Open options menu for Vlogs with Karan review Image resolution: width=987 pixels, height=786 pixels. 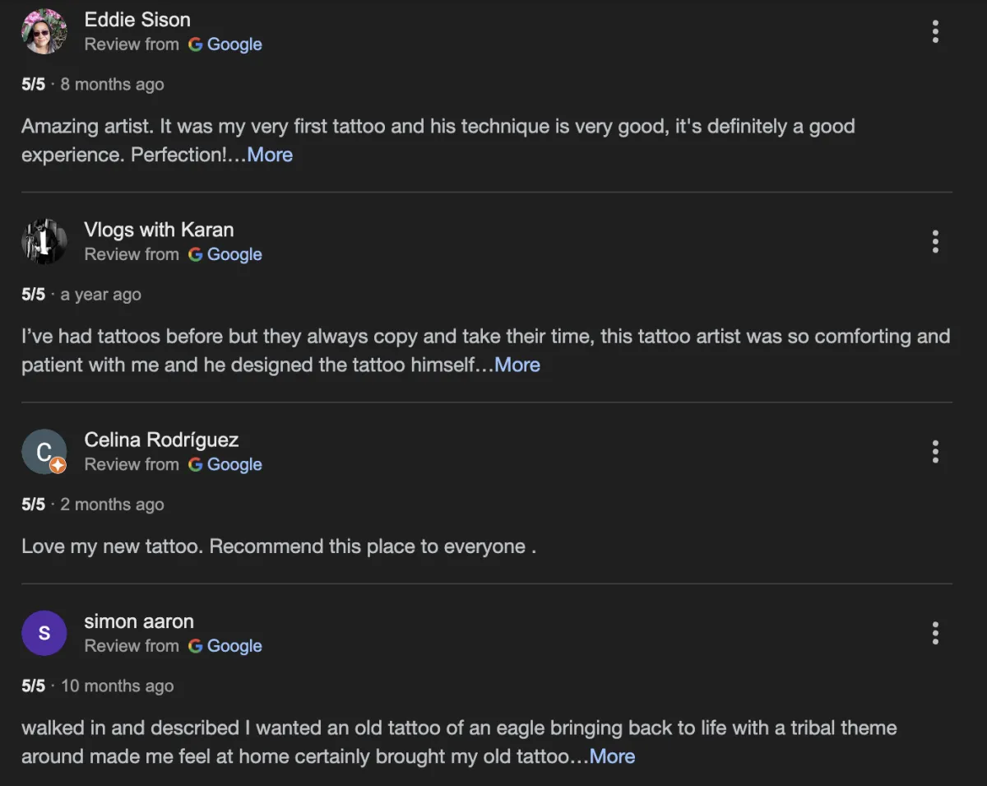[x=935, y=242]
